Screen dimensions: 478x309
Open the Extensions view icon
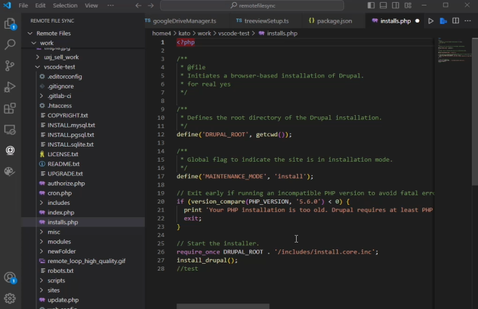tap(10, 108)
